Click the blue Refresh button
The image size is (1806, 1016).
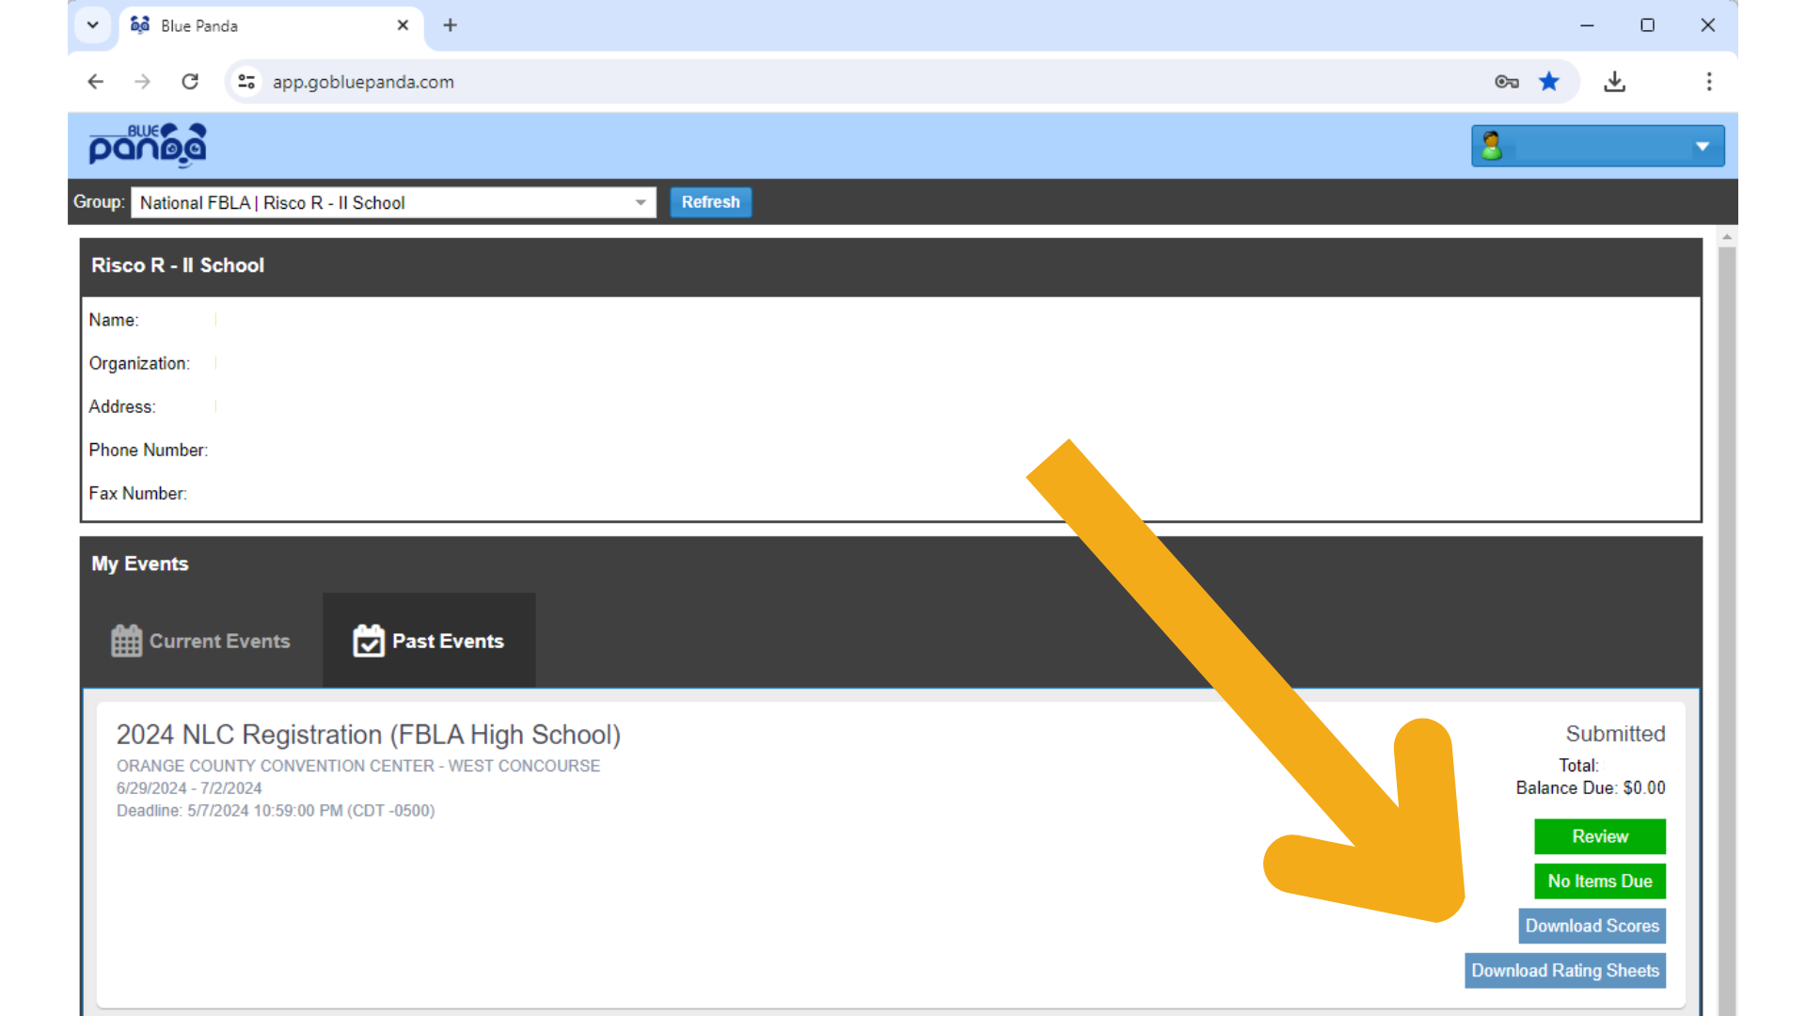point(711,202)
